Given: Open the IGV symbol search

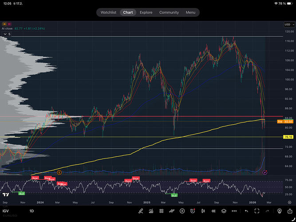Looking at the screenshot, I should 6,211.
